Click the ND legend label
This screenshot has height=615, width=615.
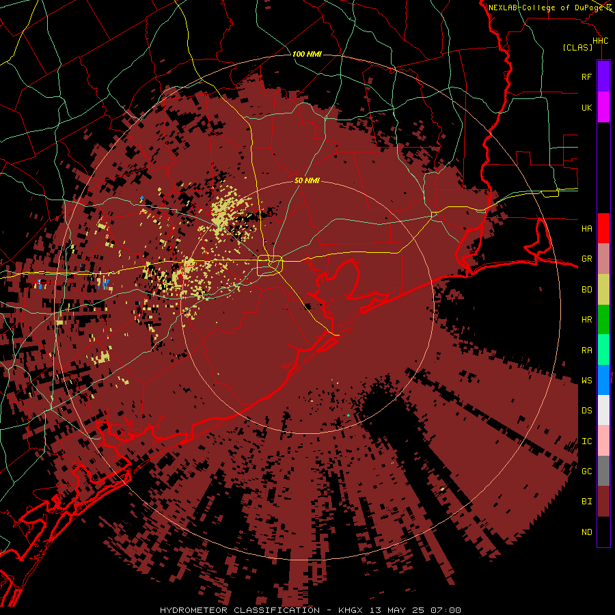[586, 532]
